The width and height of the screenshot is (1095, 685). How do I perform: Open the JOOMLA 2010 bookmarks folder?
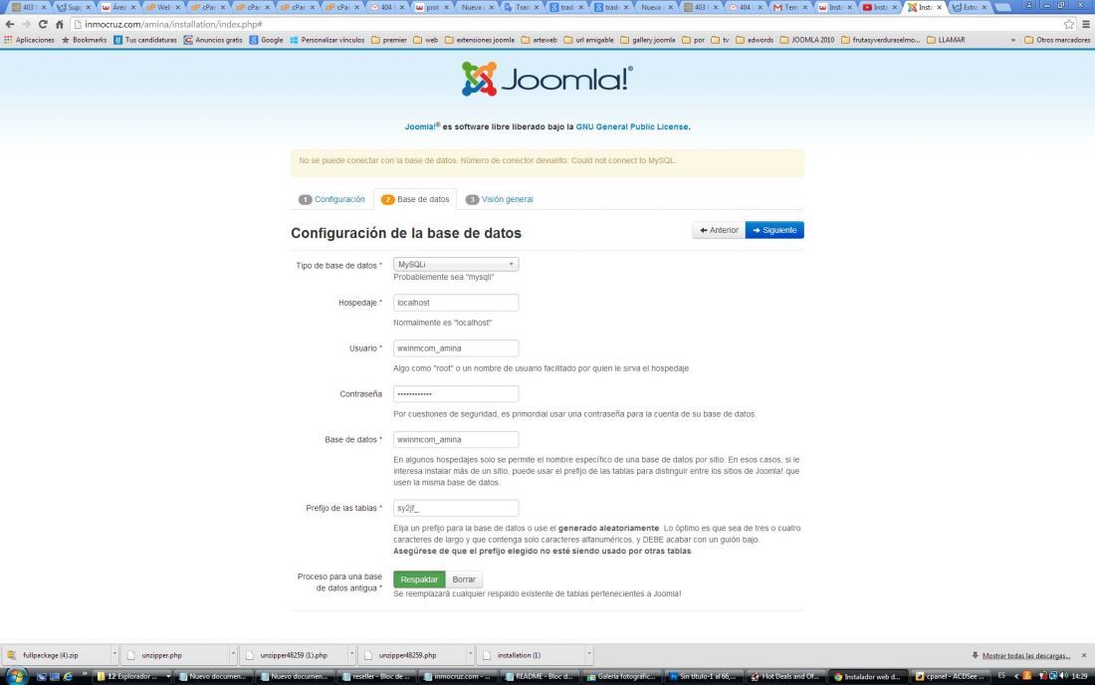point(806,40)
